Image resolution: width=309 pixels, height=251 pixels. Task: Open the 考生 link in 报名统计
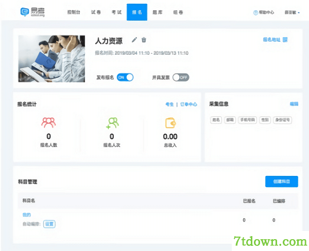(x=169, y=104)
